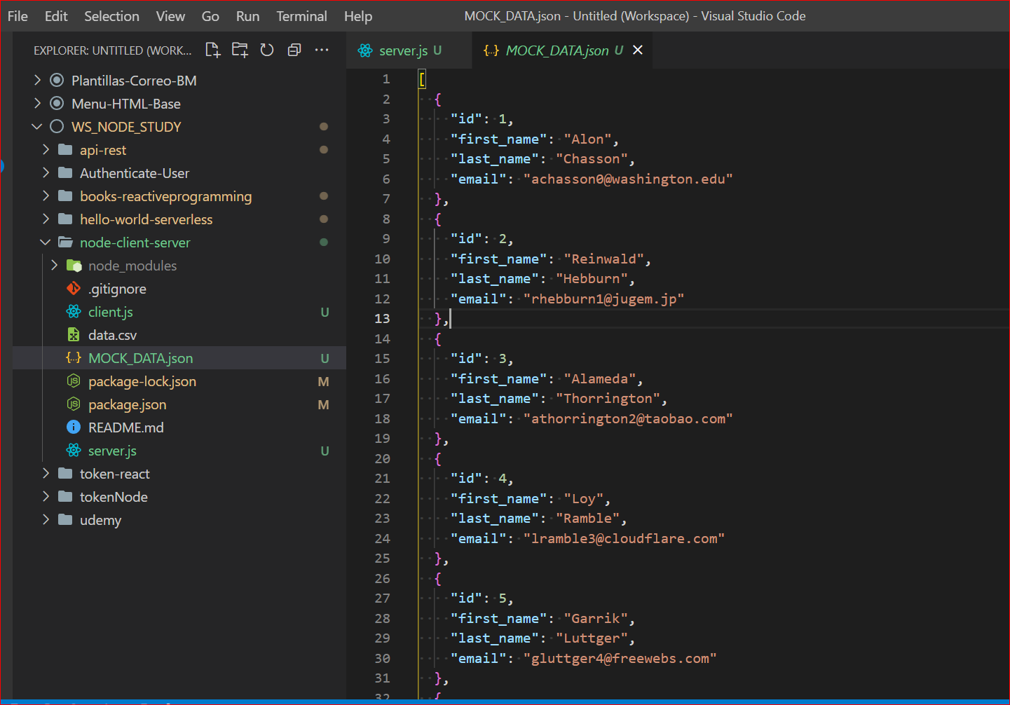
Task: Click the New File icon in Explorer
Action: [x=212, y=50]
